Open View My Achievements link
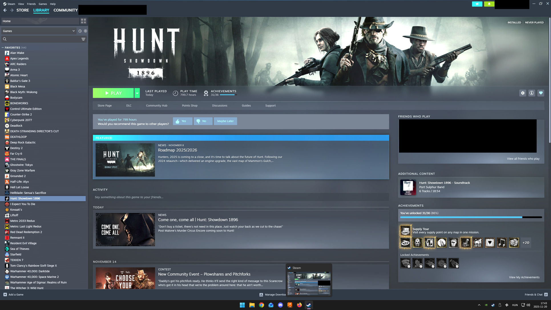The width and height of the screenshot is (551, 310). (524, 277)
